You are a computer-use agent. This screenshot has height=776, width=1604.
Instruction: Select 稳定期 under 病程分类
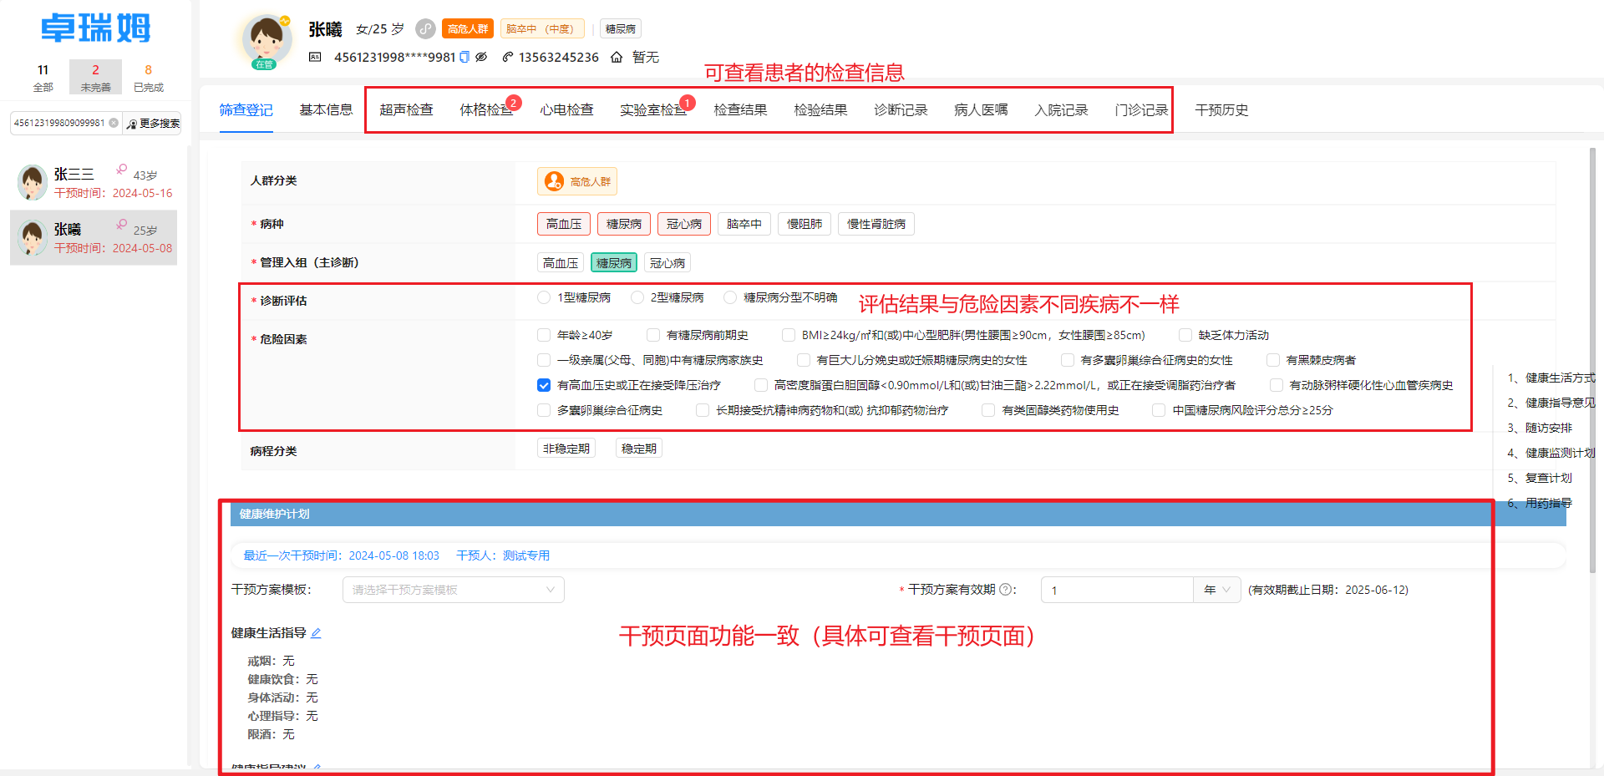pyautogui.click(x=638, y=448)
